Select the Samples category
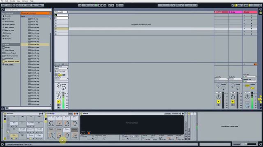 pyautogui.click(x=8, y=39)
